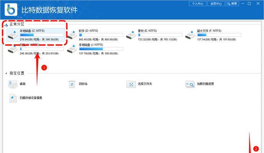The width and height of the screenshot is (264, 153).
Task: Click text 733.32(GB) 可用, 共 765.13(GB)
Action: pos(157,39)
